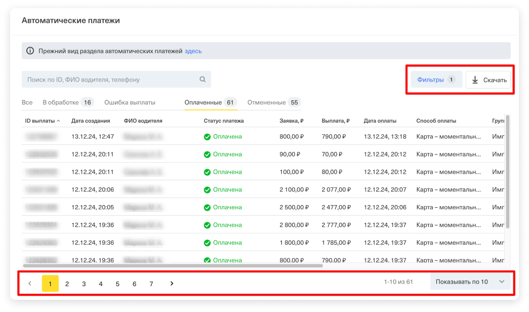The width and height of the screenshot is (529, 312).
Task: Click the Скачать button
Action: [489, 80]
